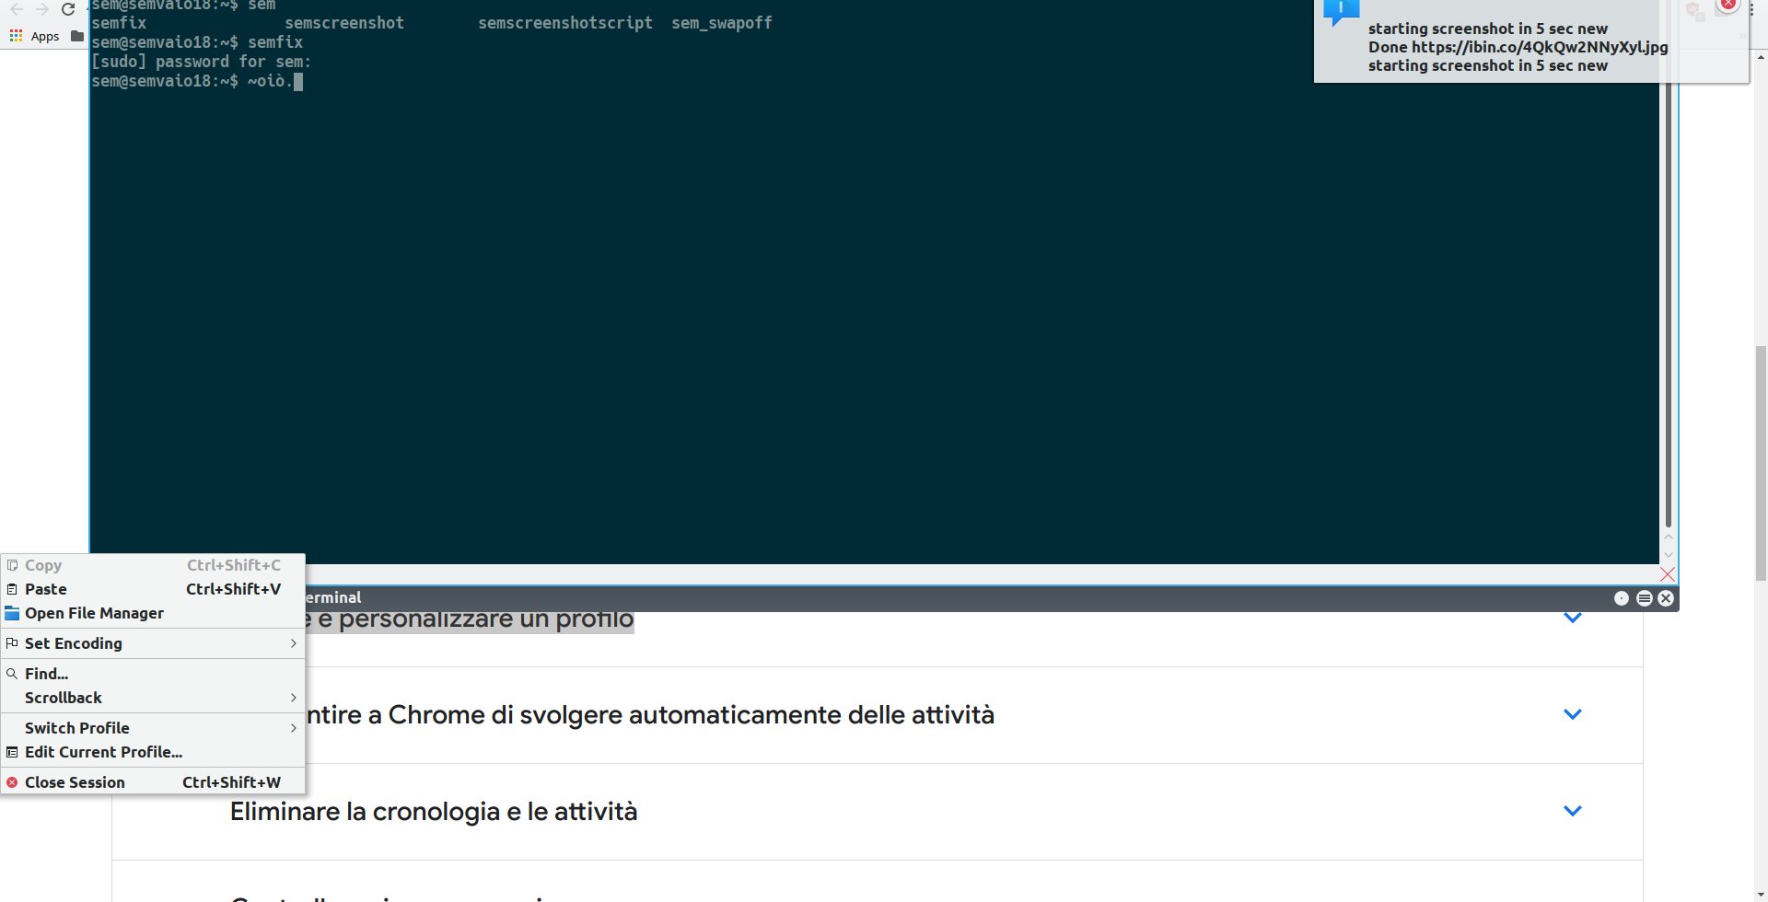
Task: Click the blue notification info icon
Action: tap(1341, 11)
